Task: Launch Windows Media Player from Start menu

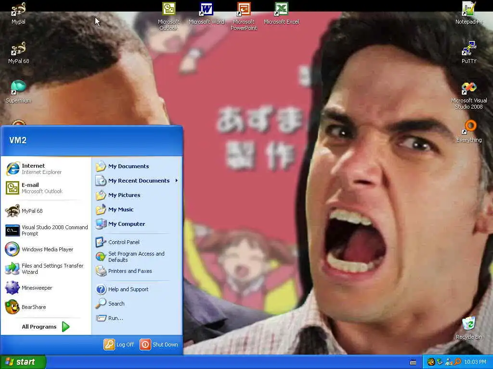Action: 46,249
